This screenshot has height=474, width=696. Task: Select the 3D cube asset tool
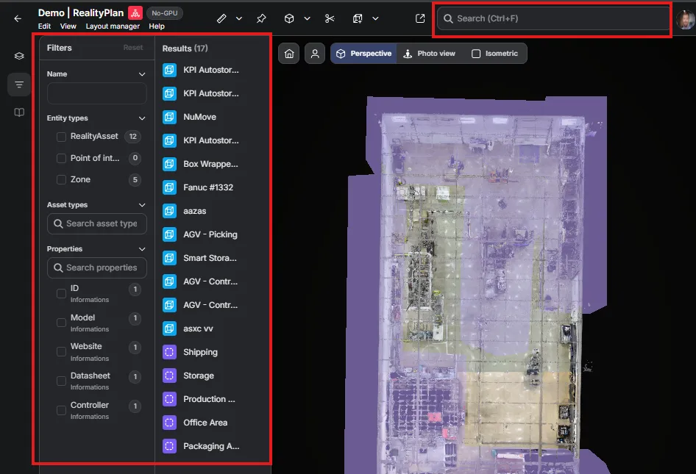click(289, 18)
